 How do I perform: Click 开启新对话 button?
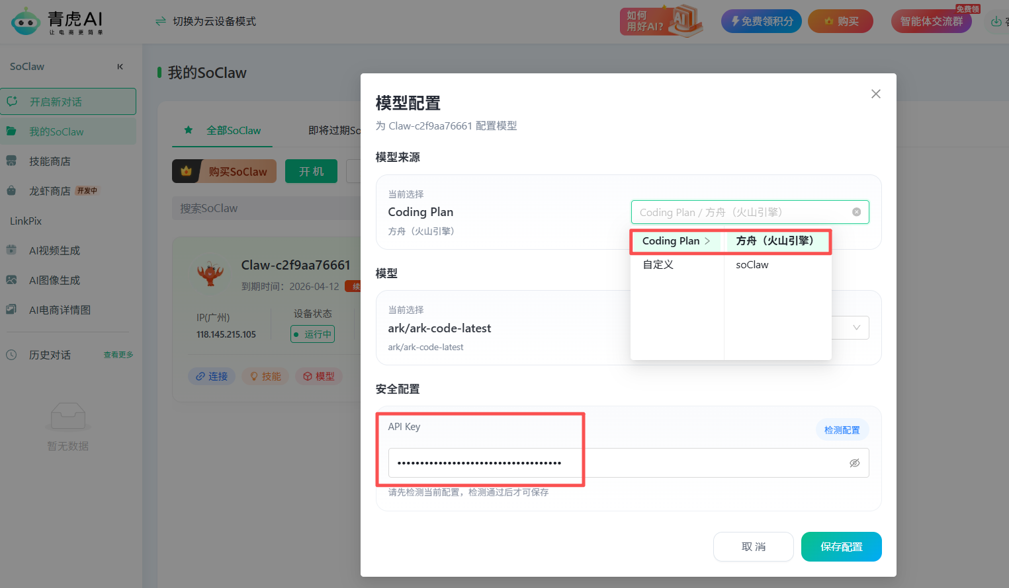(x=68, y=102)
